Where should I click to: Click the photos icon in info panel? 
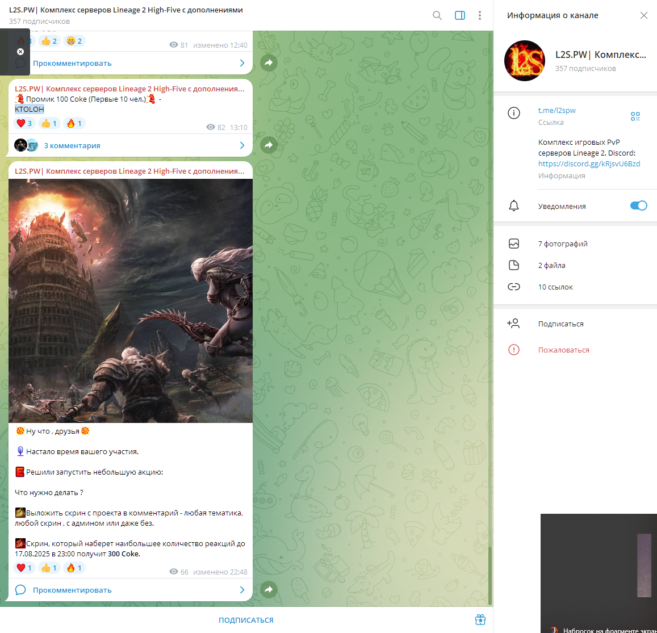click(x=514, y=244)
